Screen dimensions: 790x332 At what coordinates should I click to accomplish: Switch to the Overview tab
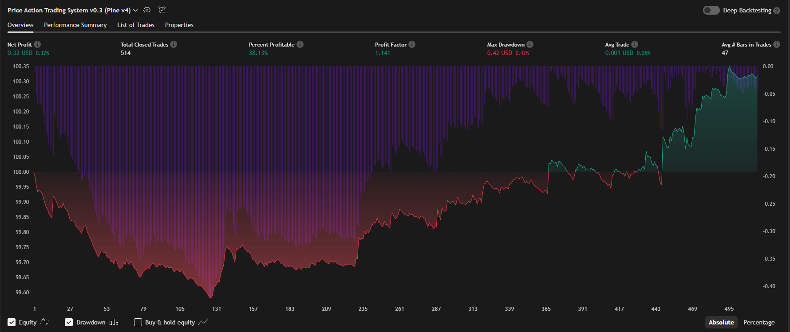point(20,25)
